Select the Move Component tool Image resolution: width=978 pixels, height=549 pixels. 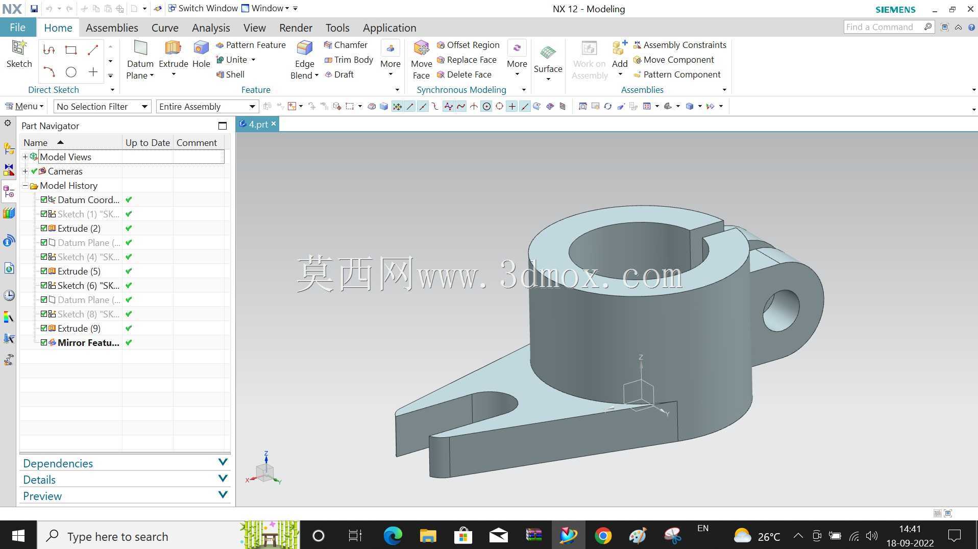click(x=673, y=60)
